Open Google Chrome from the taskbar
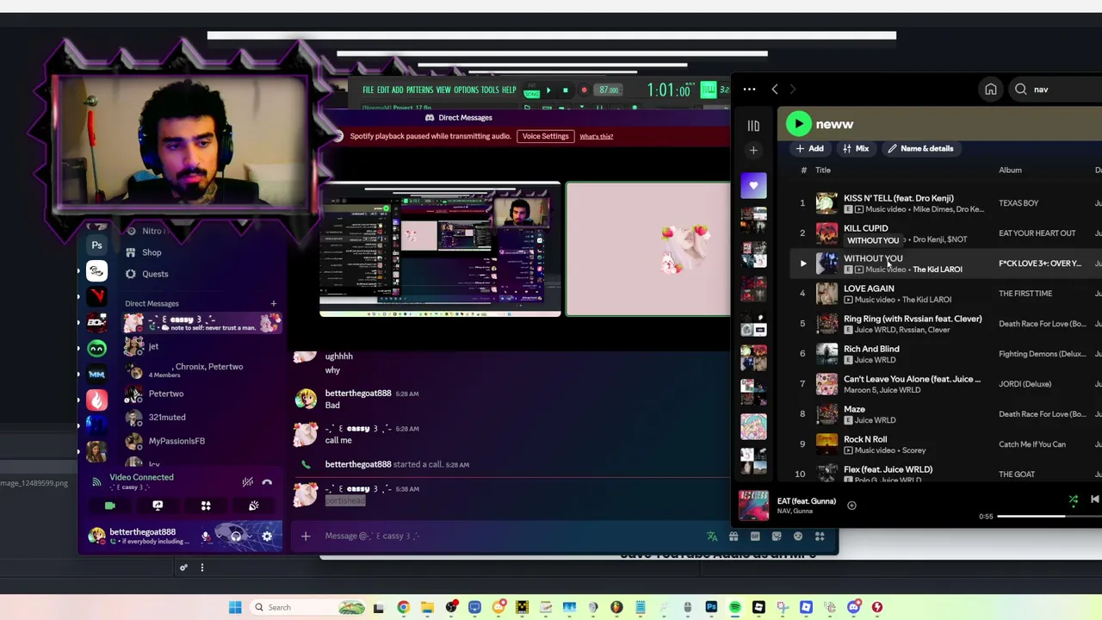 tap(403, 607)
